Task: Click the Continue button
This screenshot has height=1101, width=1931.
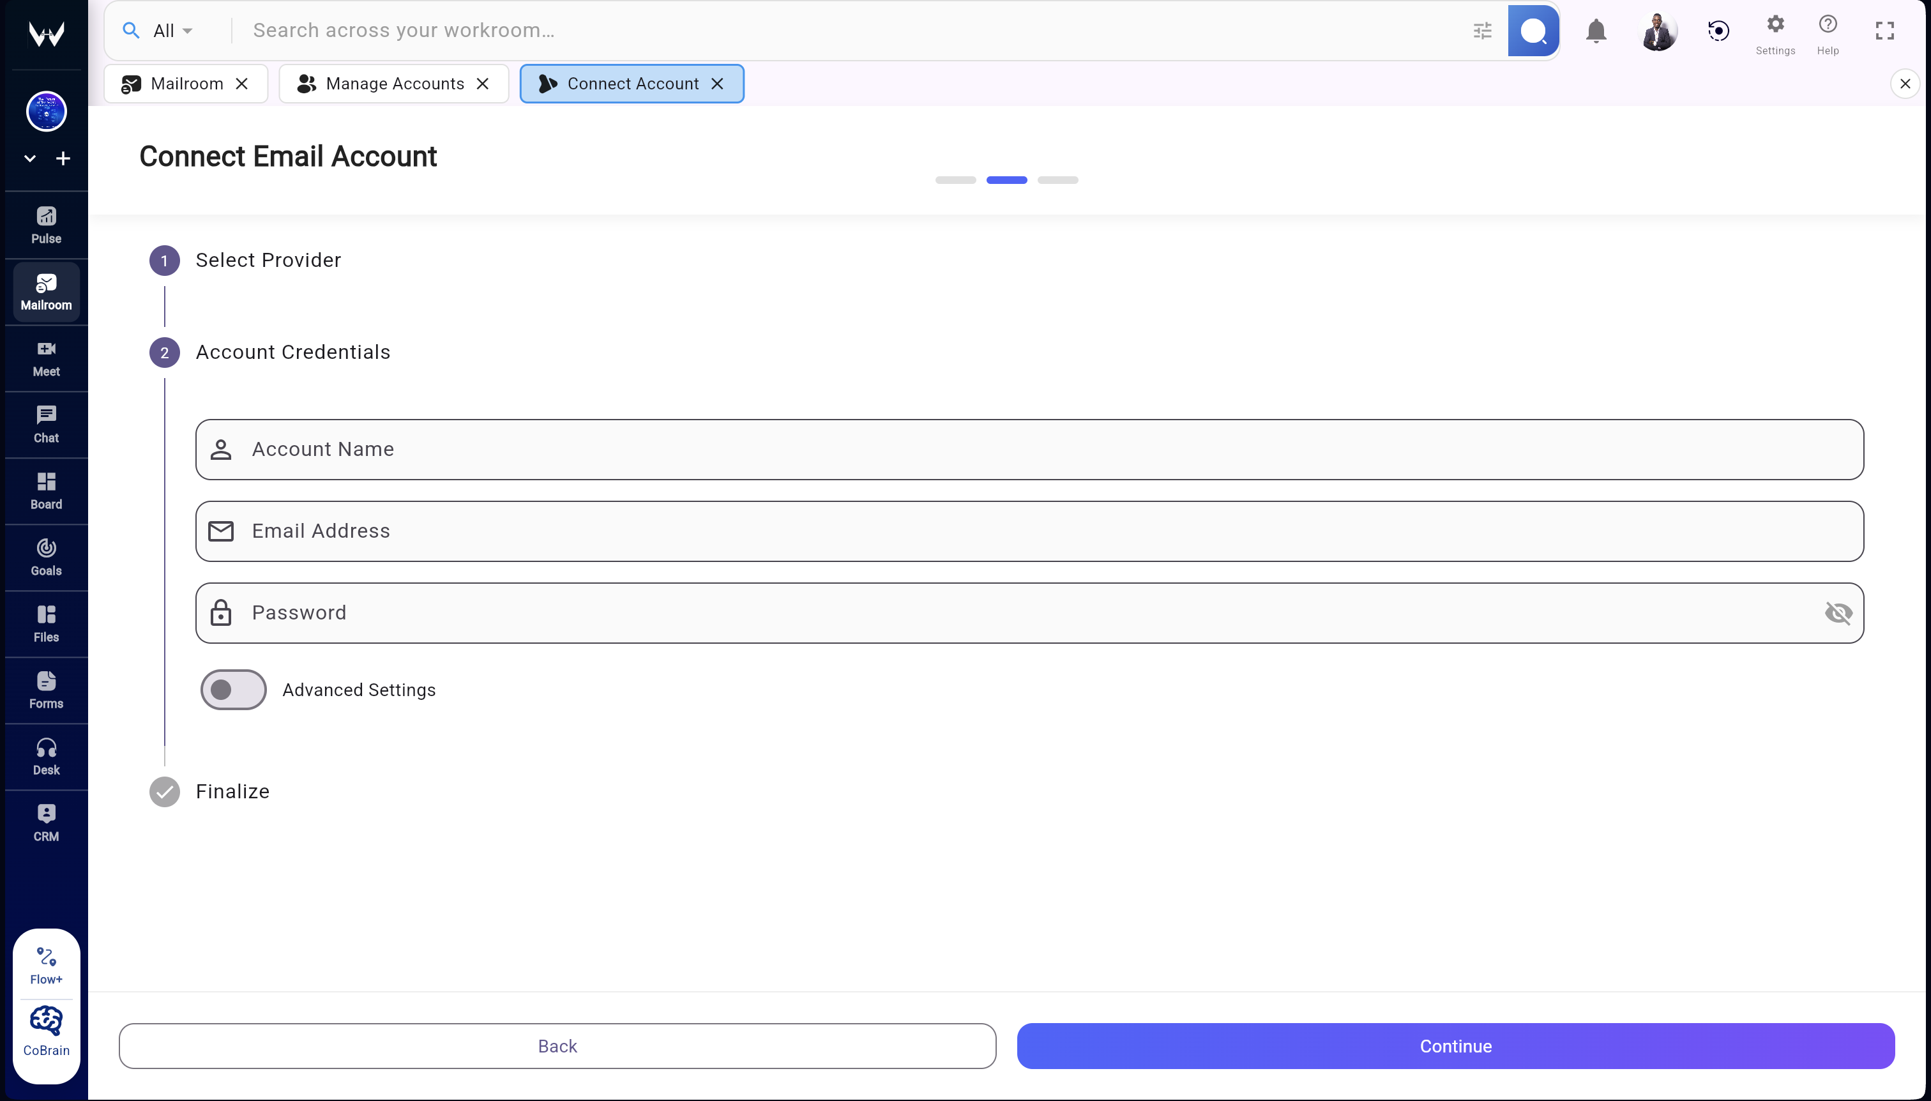Action: coord(1455,1046)
